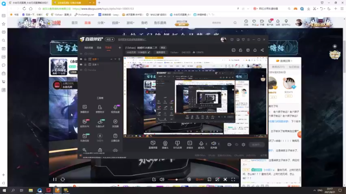Image resolution: width=346 pixels, height=194 pixels.
Task: Click the Douyu header search magnifier
Action: 235,23
